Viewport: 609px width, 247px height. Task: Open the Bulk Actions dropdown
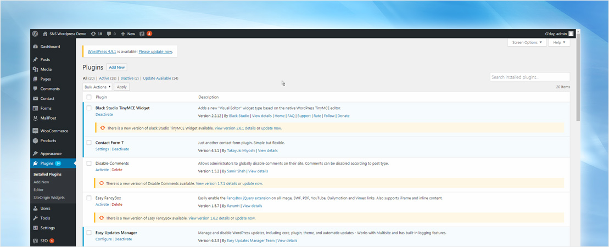98,87
